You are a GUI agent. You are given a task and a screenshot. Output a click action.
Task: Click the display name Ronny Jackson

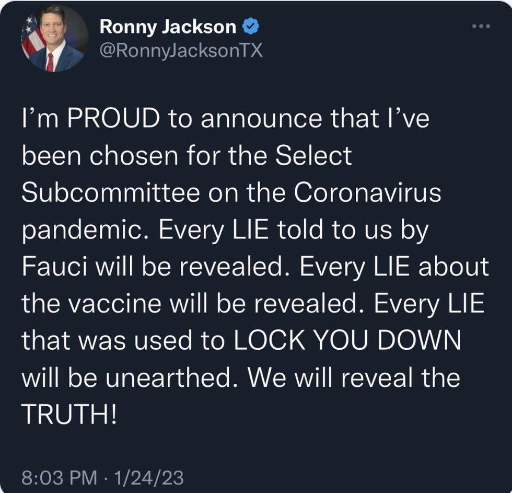tap(167, 26)
